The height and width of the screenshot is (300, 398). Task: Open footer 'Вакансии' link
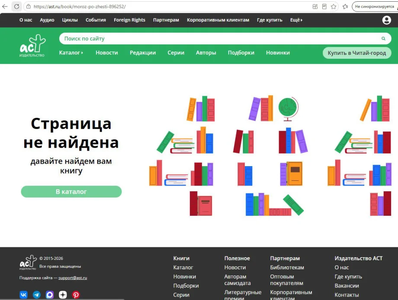click(x=347, y=286)
